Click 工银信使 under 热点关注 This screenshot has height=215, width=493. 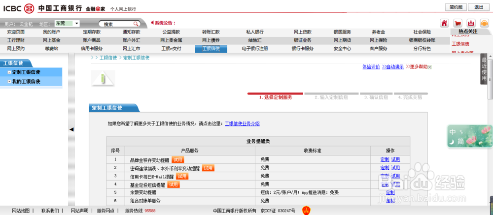[x=460, y=44]
